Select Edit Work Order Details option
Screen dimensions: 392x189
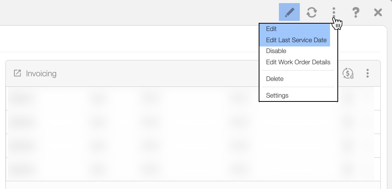click(x=298, y=62)
